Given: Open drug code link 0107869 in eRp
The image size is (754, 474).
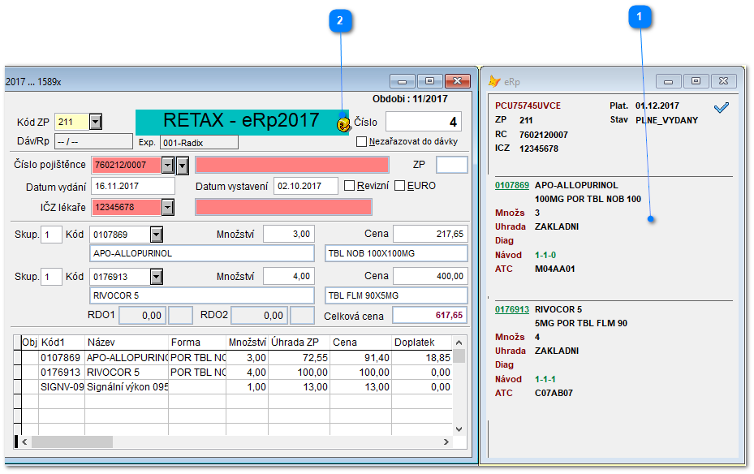Looking at the screenshot, I should click(512, 185).
